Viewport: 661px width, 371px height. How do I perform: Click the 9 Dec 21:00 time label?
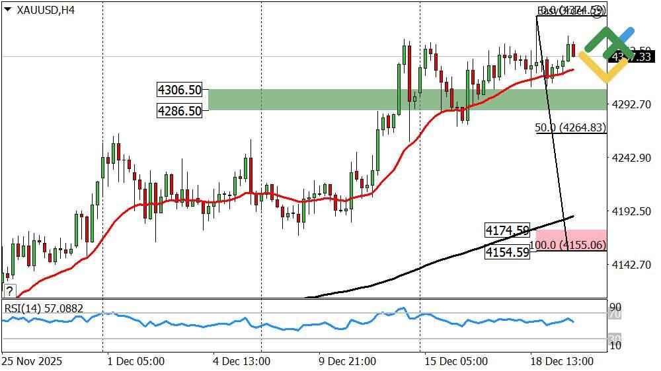click(x=348, y=361)
